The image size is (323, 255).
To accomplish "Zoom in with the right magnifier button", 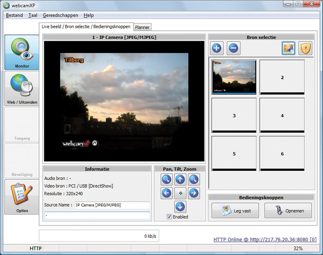I will pyautogui.click(x=194, y=180).
